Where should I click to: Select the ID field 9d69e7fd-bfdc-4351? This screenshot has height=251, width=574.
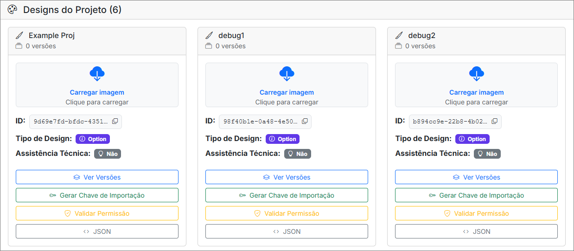76,122
